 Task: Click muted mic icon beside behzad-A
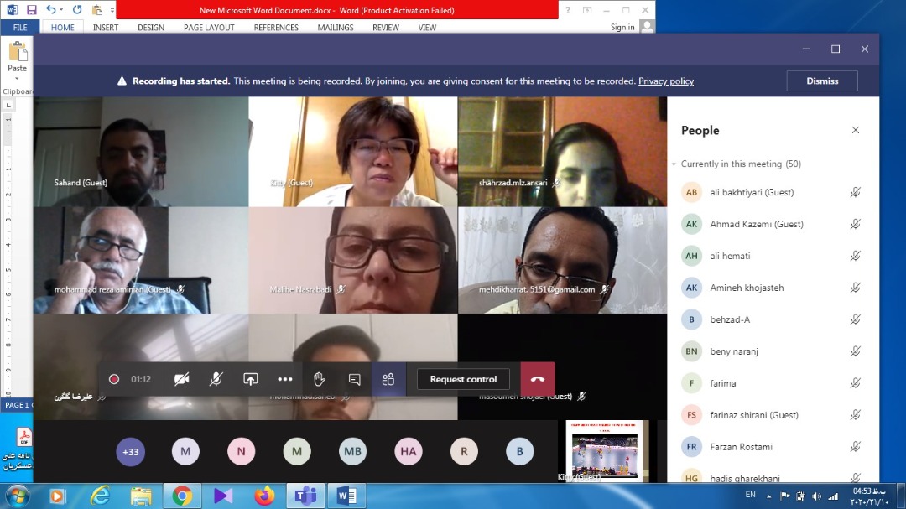click(x=855, y=319)
